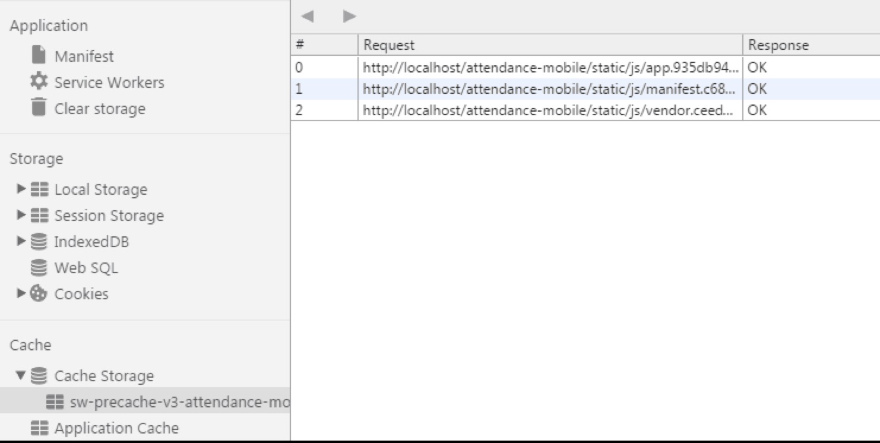Click the IndexedDB database icon
This screenshot has width=880, height=443.
point(39,241)
